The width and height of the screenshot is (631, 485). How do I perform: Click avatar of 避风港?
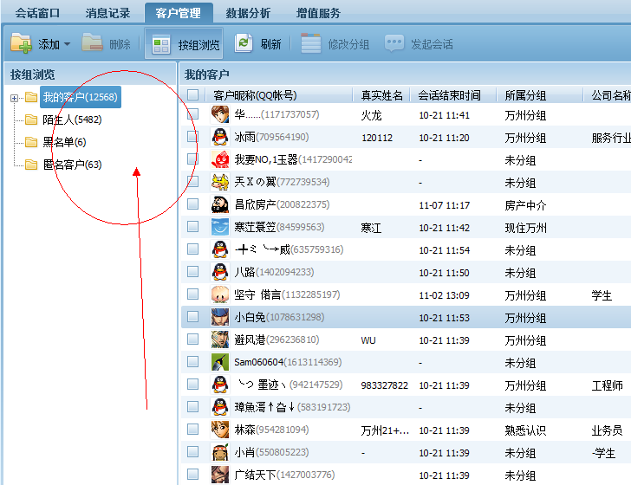point(220,339)
